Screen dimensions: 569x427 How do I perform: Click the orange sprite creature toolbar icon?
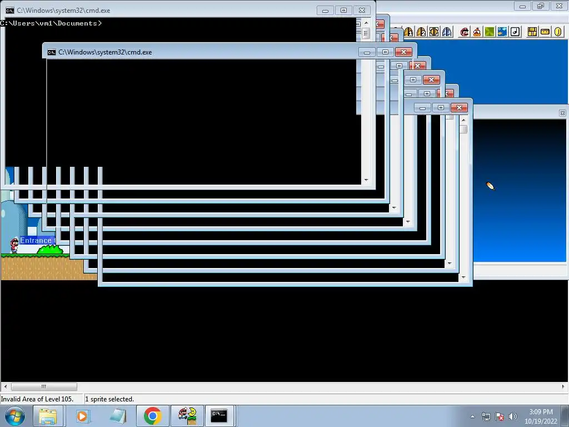[477, 32]
